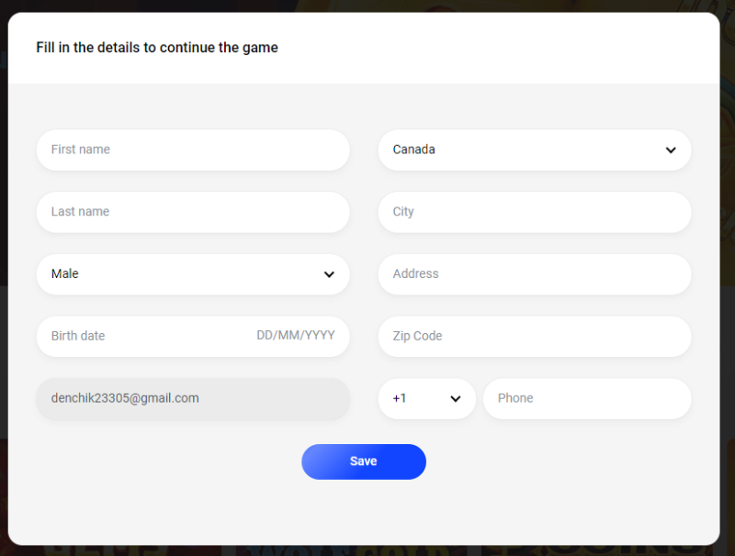735x556 pixels.
Task: Click the Male text in gender selector
Action: (x=64, y=273)
